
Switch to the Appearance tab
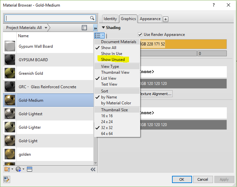tap(150, 19)
